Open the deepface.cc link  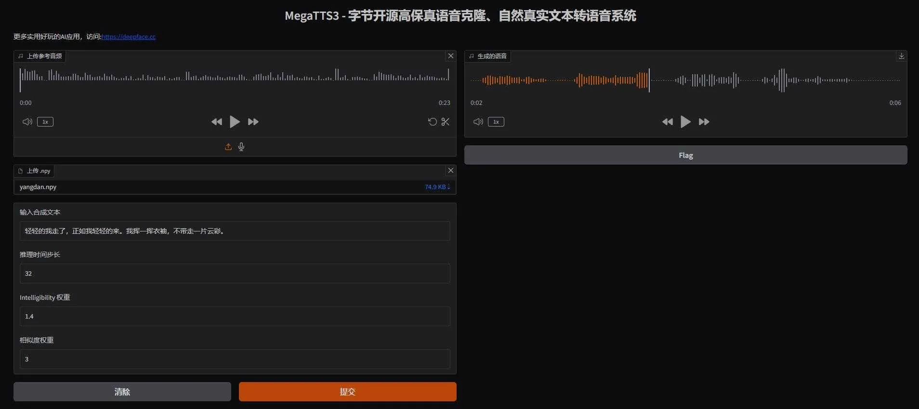(129, 37)
